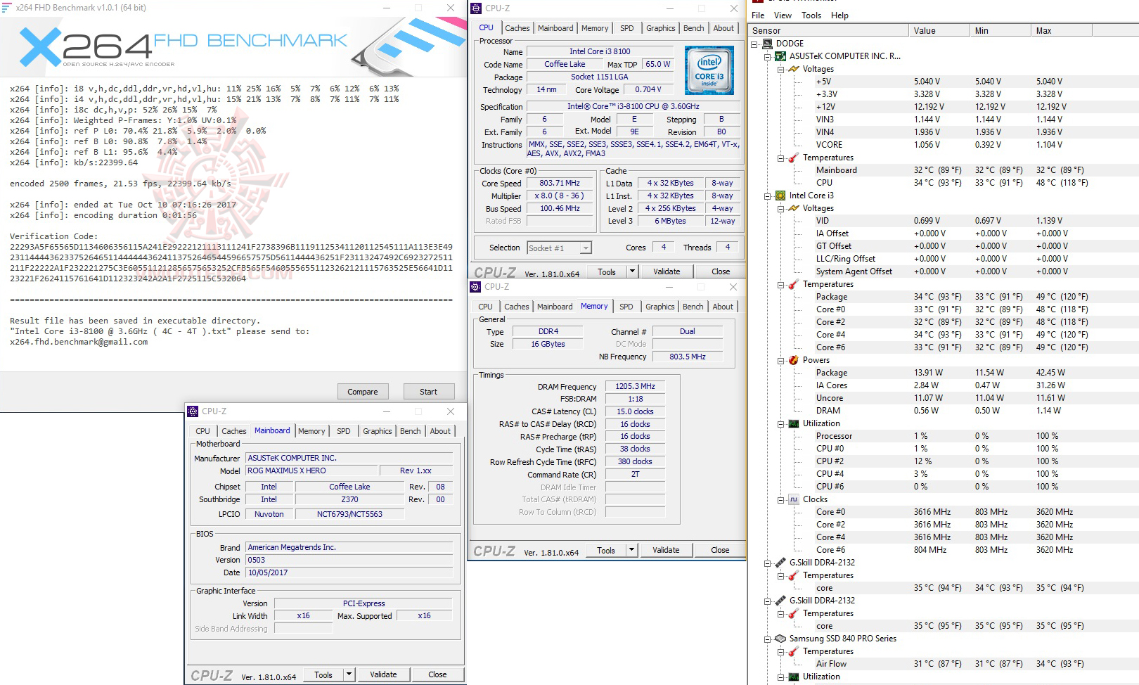The image size is (1139, 685).
Task: Click the Value column header
Action: 939,31
